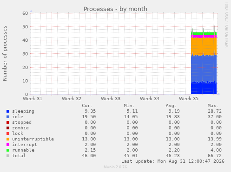The image size is (231, 172).
Task: Click the sleeping average value 9.19
Action: tap(174, 111)
